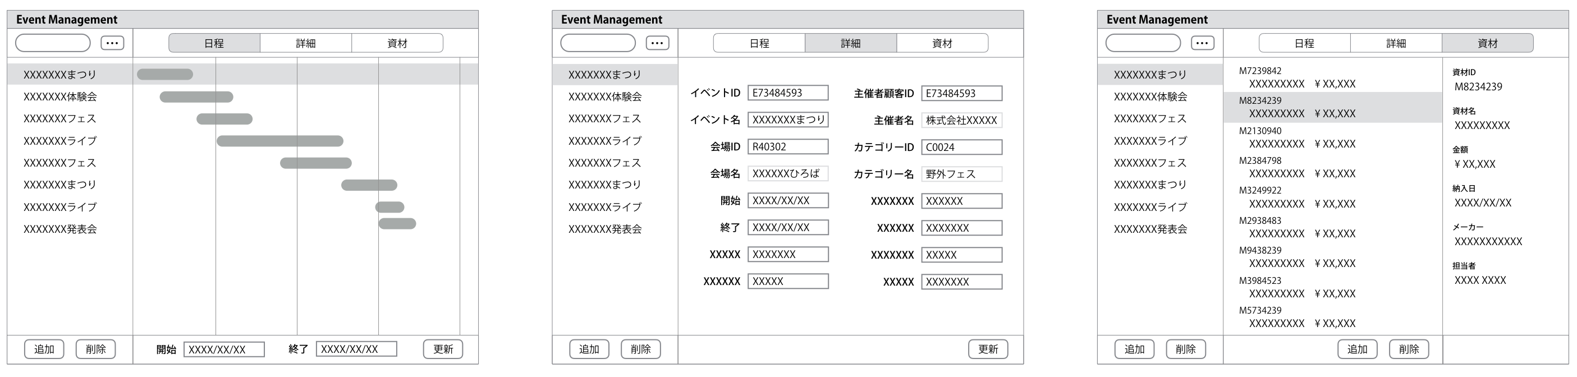Click 更新 button in the event detail form screen

click(988, 350)
